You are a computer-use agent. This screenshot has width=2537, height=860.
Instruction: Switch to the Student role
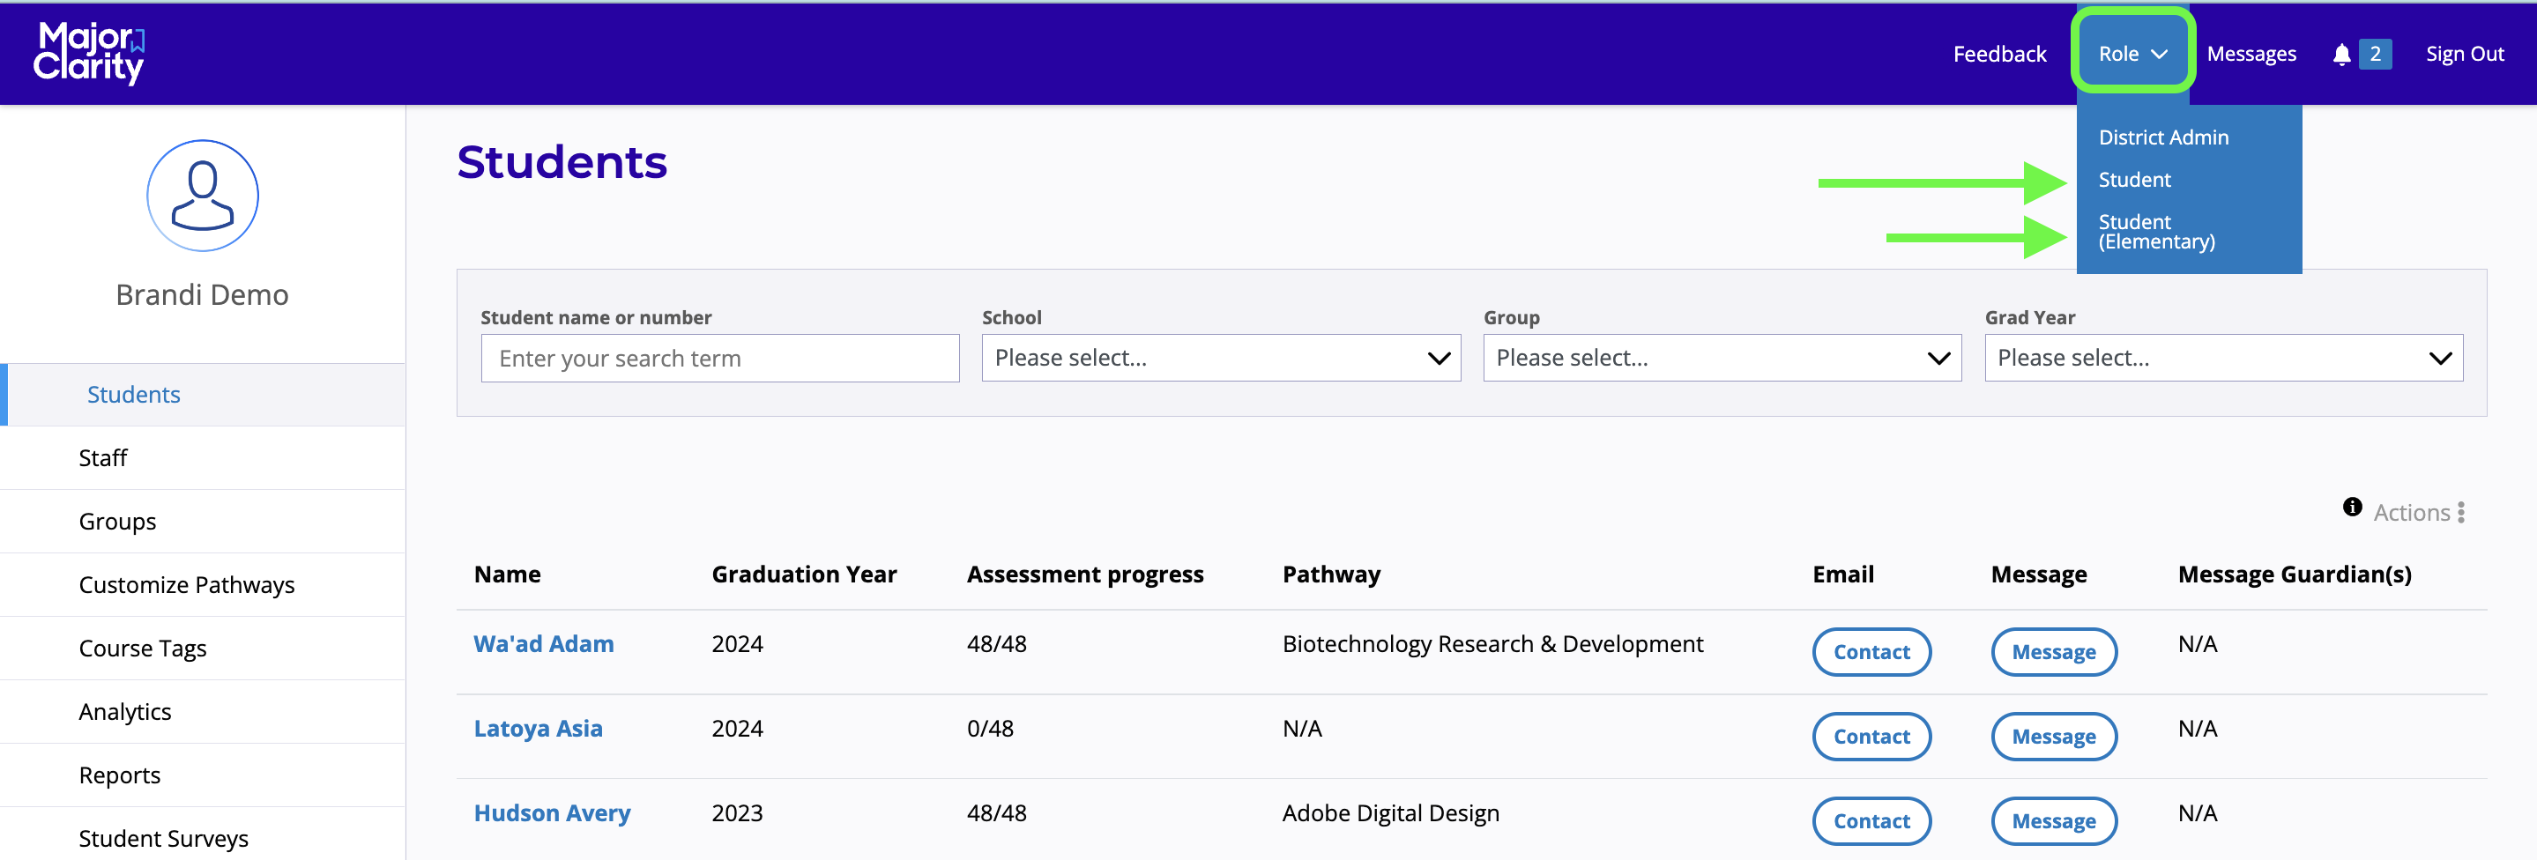pos(2134,180)
